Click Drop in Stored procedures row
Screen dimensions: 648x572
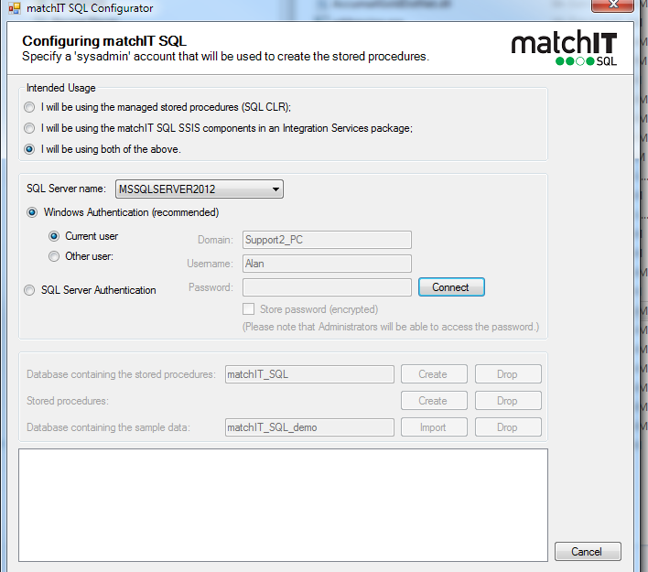point(508,401)
